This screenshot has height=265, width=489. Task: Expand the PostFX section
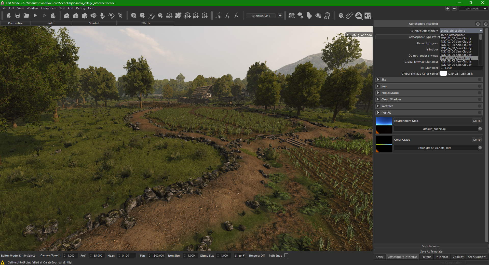click(x=378, y=113)
